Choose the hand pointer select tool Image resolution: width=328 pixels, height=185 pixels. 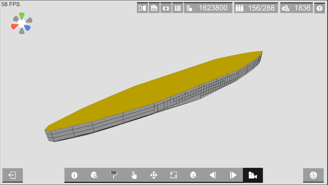(x=134, y=175)
